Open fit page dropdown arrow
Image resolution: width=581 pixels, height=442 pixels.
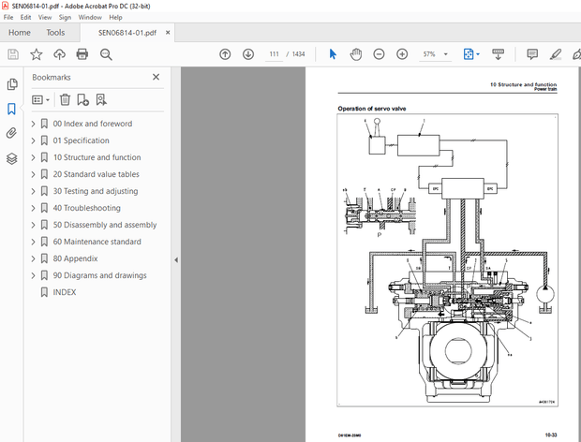pyautogui.click(x=478, y=54)
